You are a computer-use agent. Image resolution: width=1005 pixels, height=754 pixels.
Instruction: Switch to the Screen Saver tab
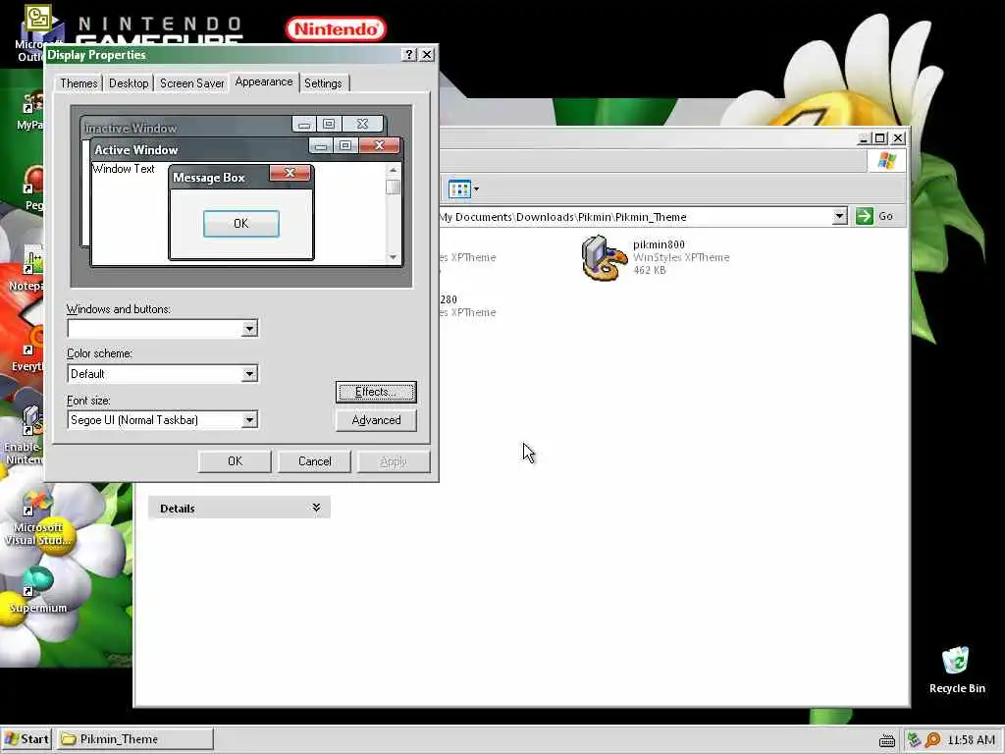[191, 83]
